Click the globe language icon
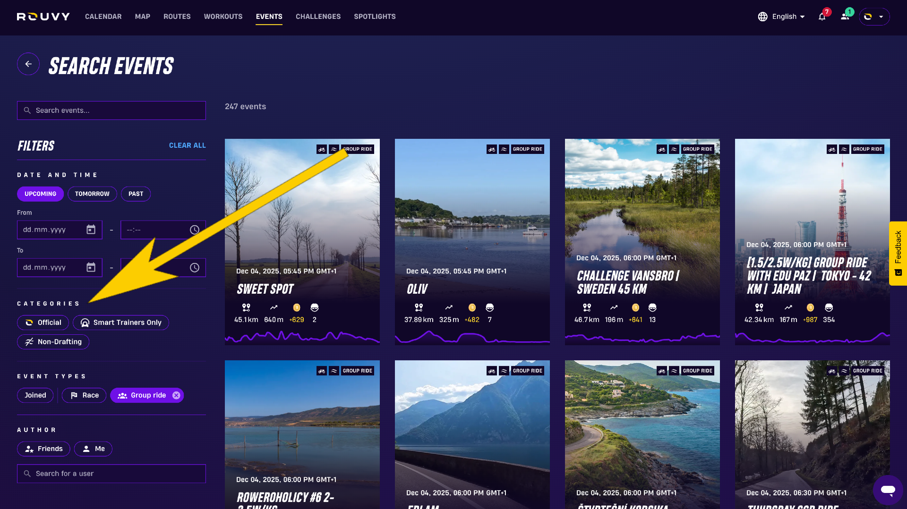 [x=762, y=17]
